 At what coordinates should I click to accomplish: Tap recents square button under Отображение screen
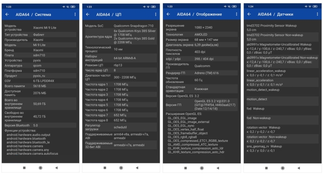point(186,168)
